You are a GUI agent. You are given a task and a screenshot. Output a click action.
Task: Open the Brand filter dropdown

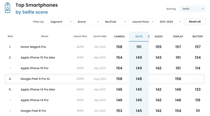coord(88,22)
